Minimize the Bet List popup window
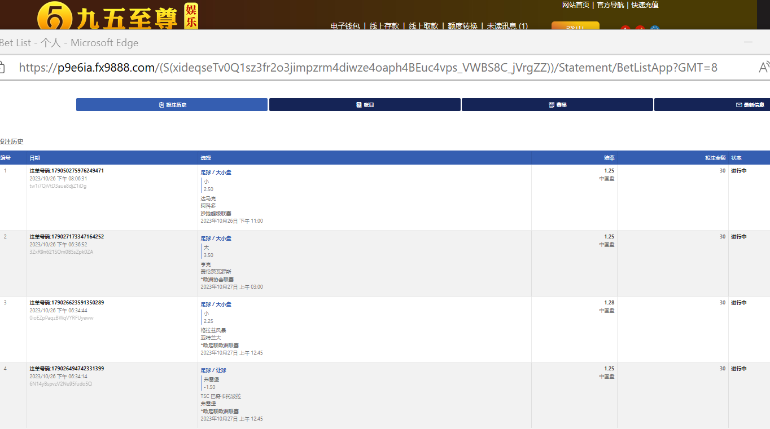The height and width of the screenshot is (429, 770). pos(748,43)
